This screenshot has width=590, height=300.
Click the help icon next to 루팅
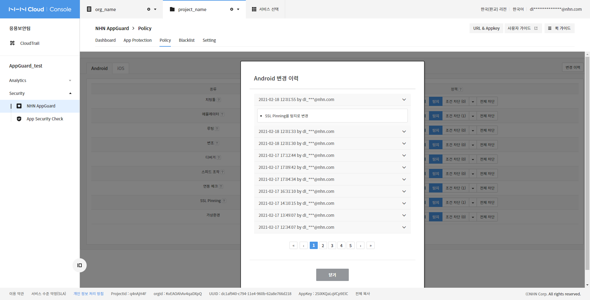point(217,129)
